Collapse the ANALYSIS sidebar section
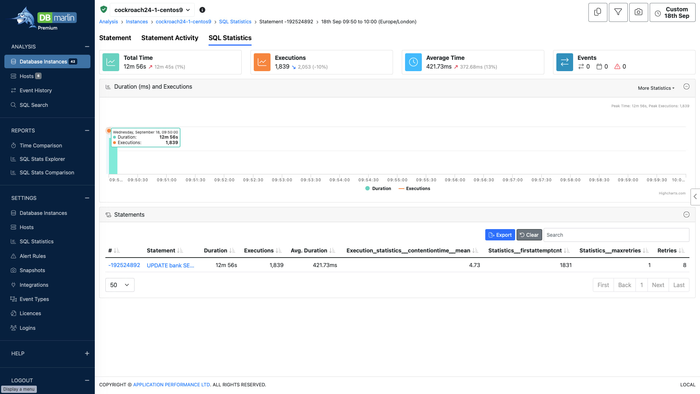Screen dimensions: 700x394 click(x=87, y=47)
